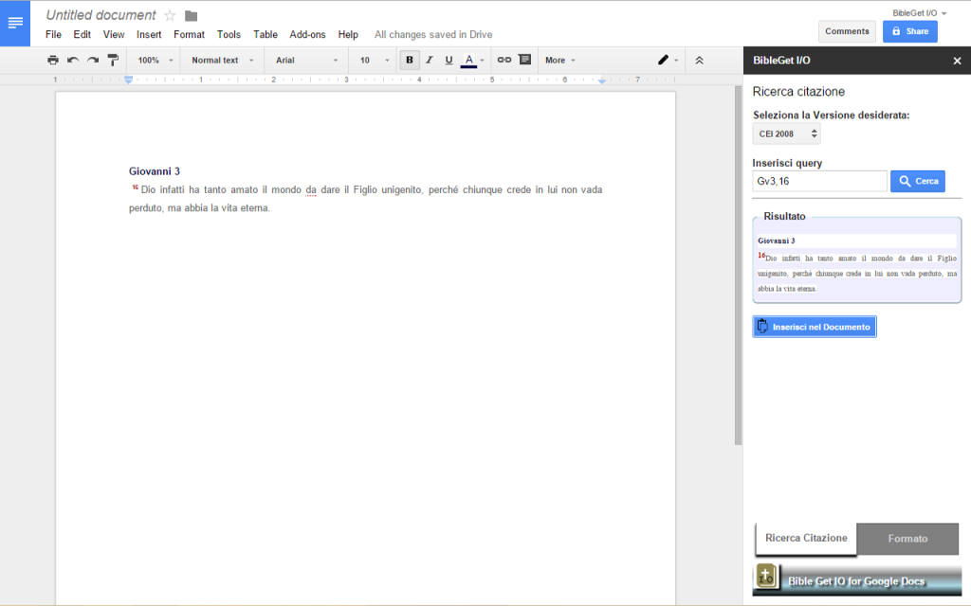Open the Help menu
The height and width of the screenshot is (606, 971).
click(x=348, y=35)
